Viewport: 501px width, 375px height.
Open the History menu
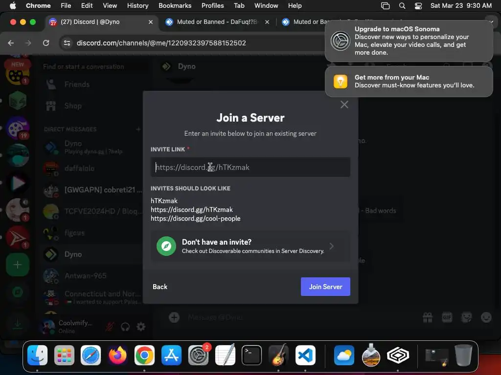pyautogui.click(x=137, y=5)
